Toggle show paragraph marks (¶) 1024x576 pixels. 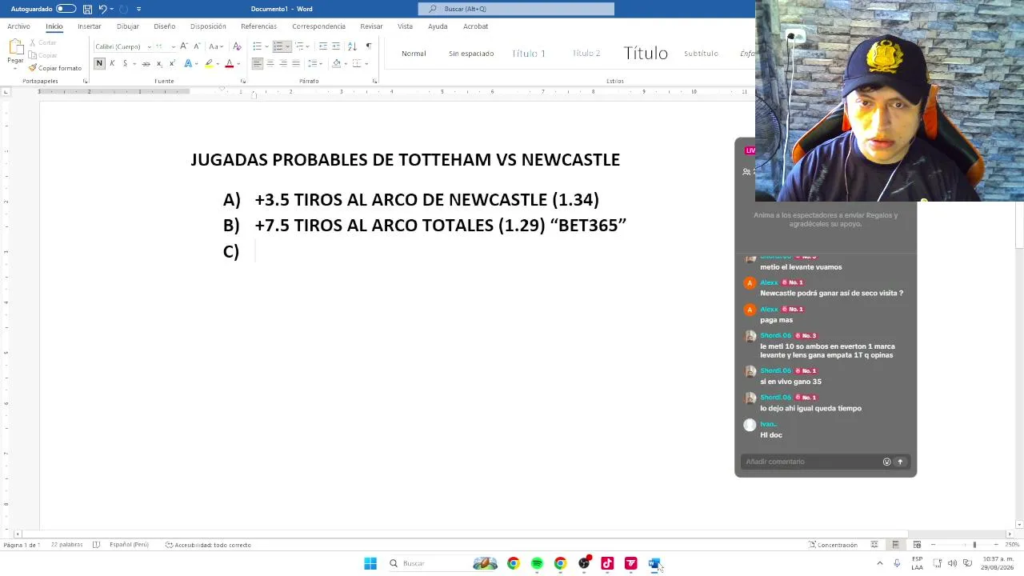pyautogui.click(x=368, y=46)
